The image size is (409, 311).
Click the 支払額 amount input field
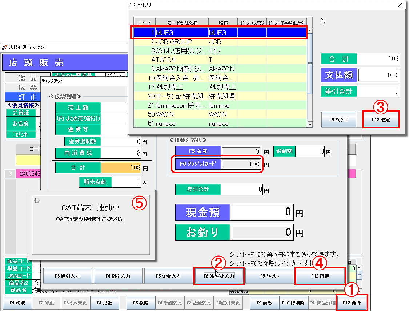[378, 75]
